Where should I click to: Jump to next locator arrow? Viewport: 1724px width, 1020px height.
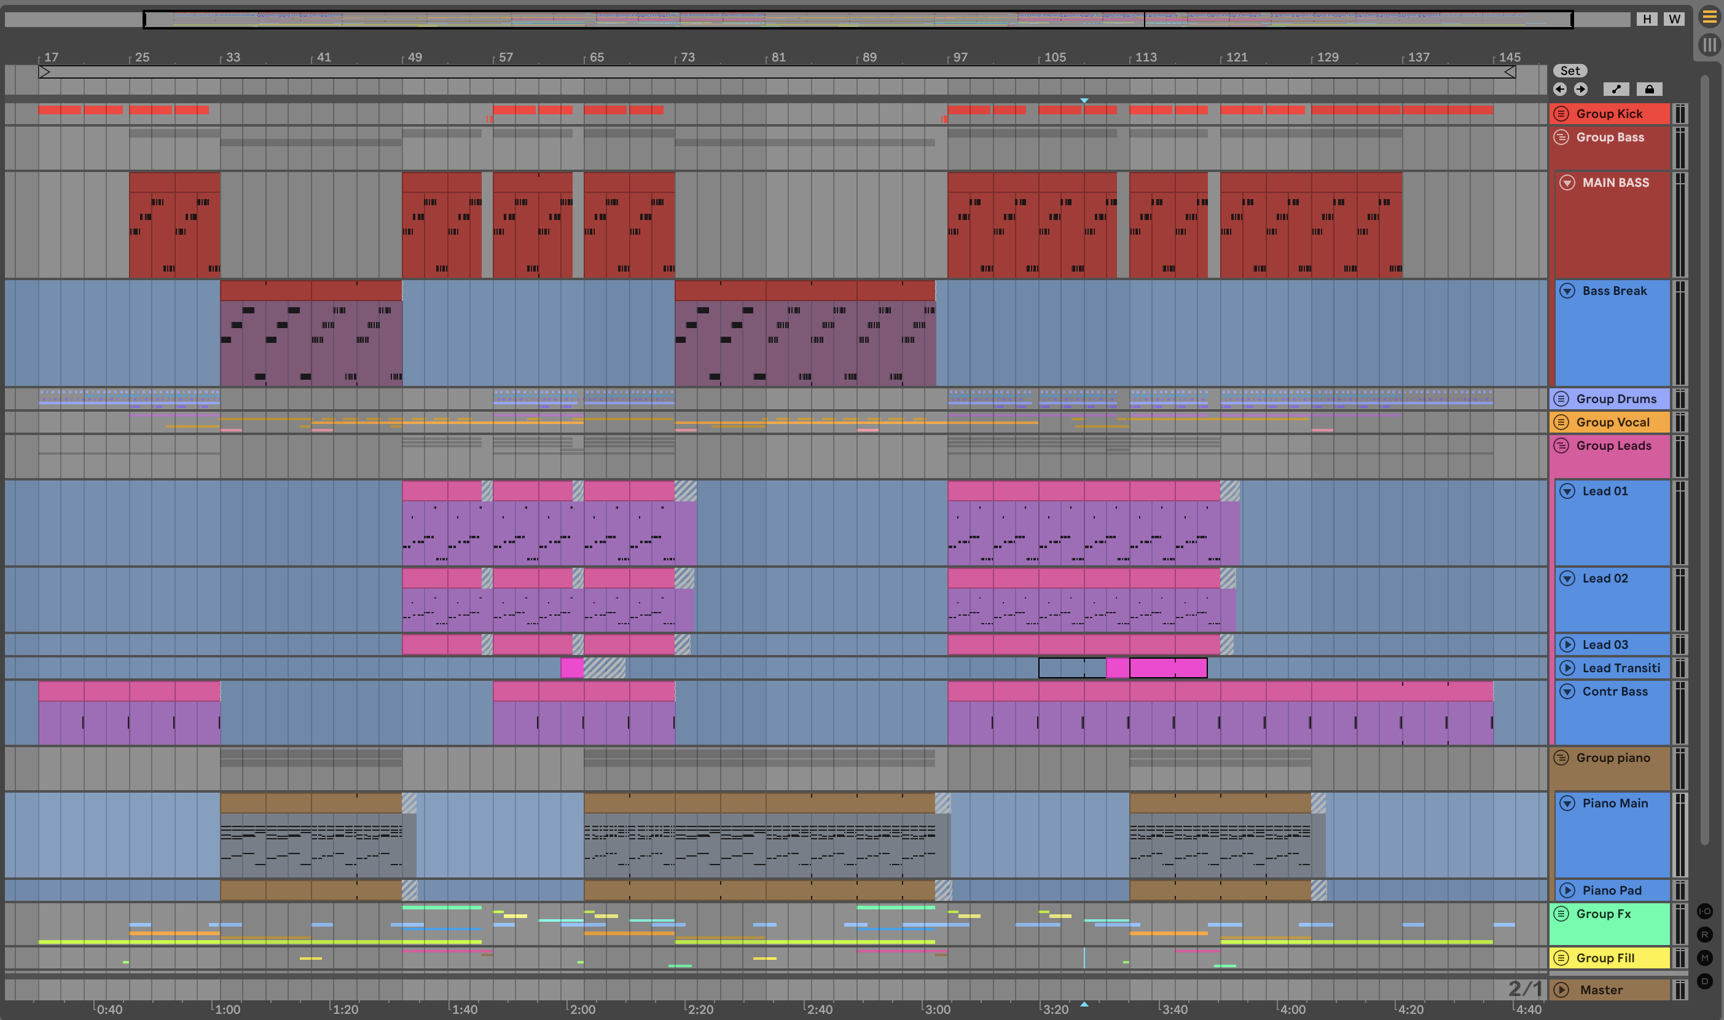point(1580,89)
